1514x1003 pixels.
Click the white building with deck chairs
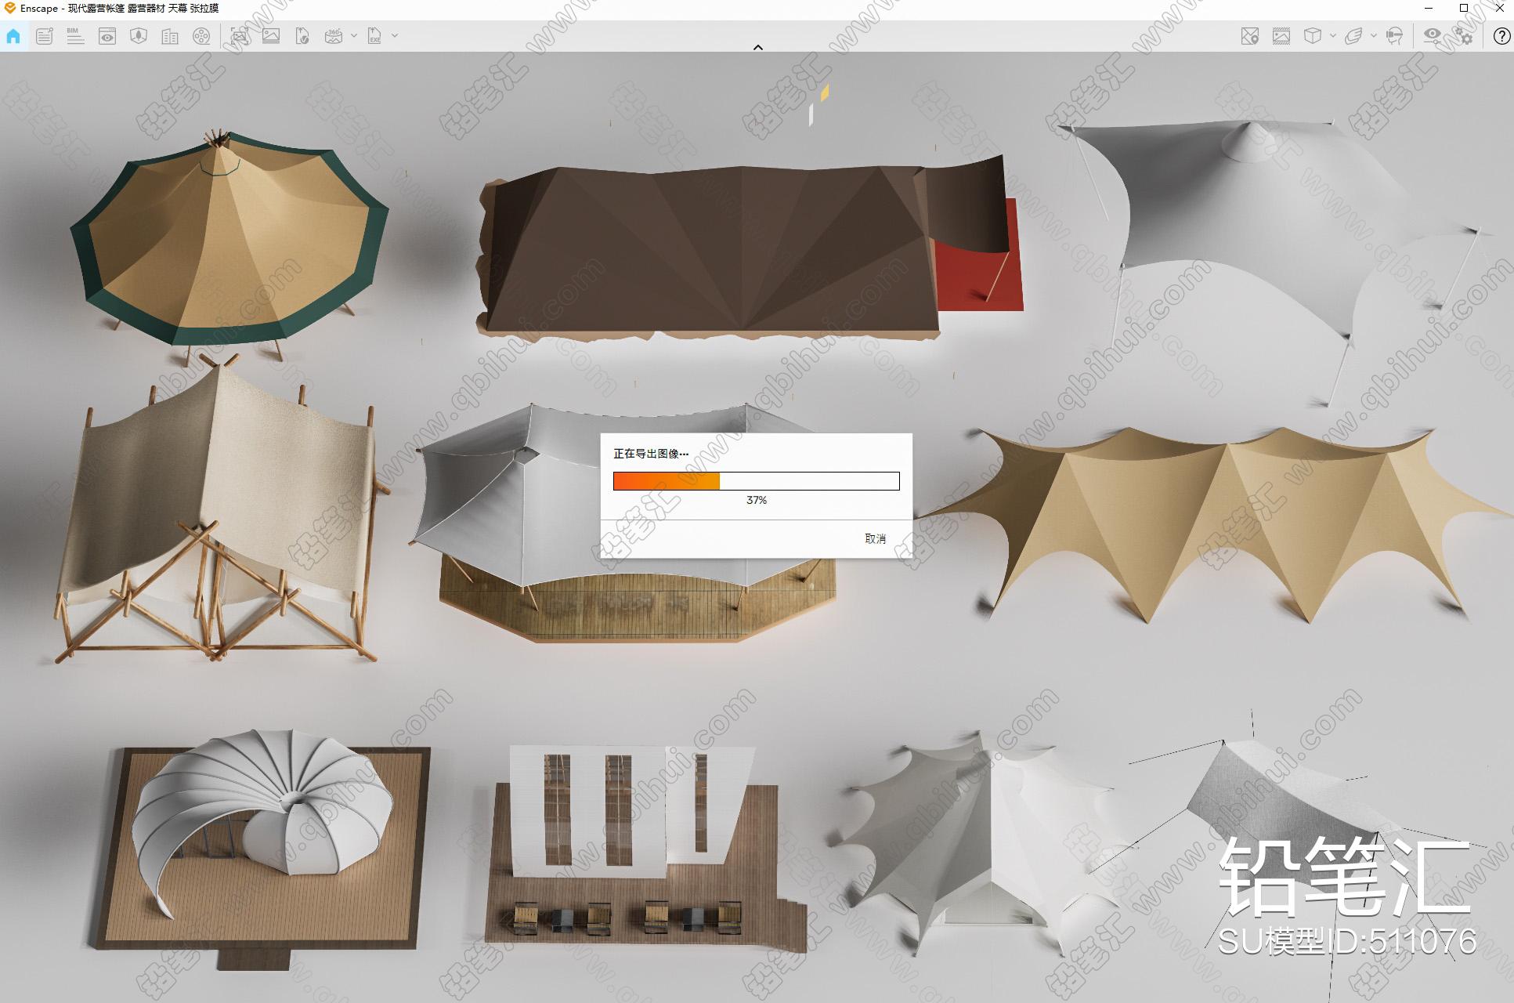646,850
